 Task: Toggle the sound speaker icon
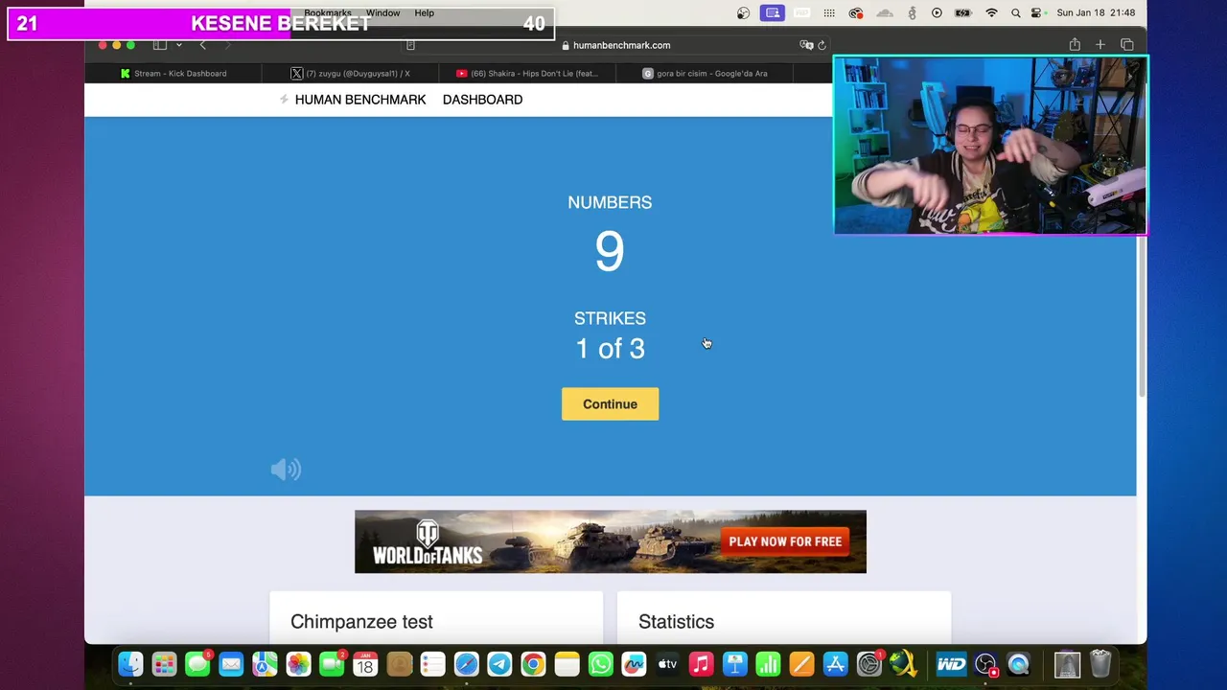pos(286,469)
